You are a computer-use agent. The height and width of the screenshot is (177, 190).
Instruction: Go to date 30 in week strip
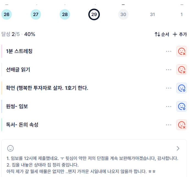(x=123, y=14)
